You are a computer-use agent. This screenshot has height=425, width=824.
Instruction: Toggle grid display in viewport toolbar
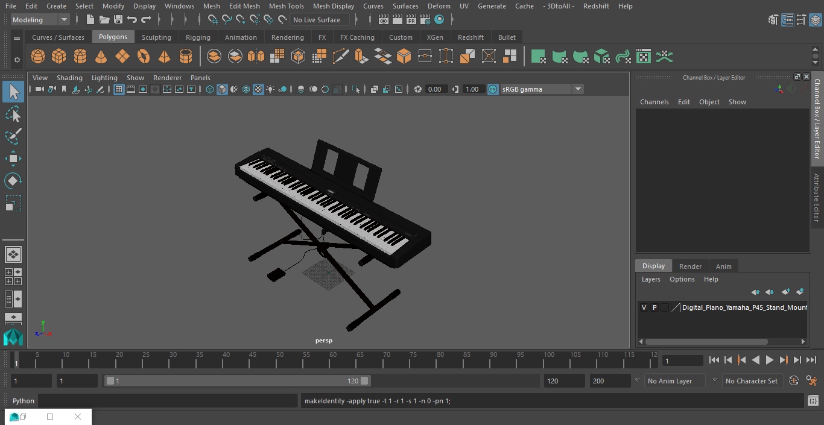tap(119, 89)
